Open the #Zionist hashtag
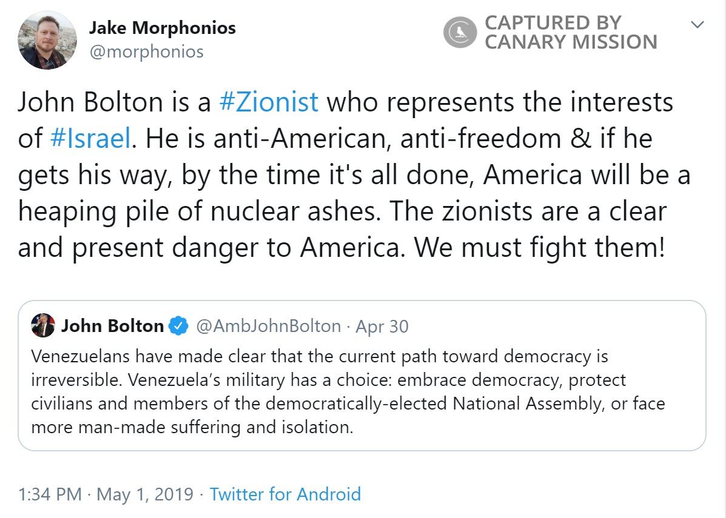Image resolution: width=726 pixels, height=518 pixels. [267, 102]
